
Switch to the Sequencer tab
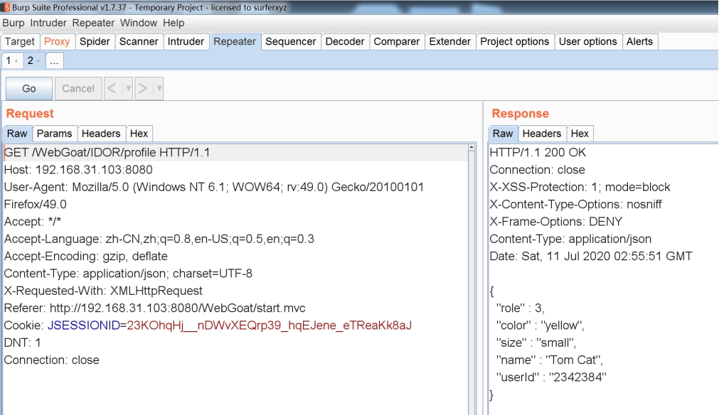[291, 42]
